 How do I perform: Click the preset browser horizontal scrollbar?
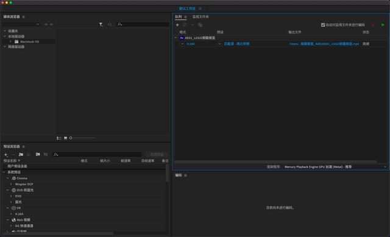click(58, 233)
